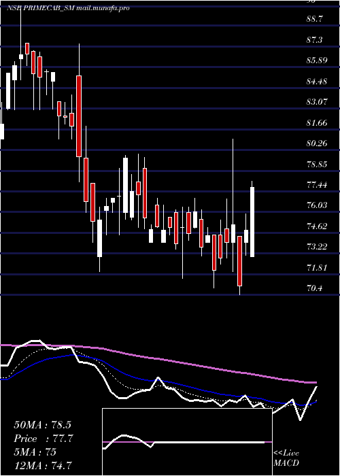The image size is (340, 476).
Task: Click the 12MA : 74.7 readout
Action: click(x=42, y=465)
